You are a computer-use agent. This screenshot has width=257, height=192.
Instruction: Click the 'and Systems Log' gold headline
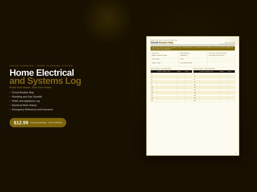coord(45,81)
